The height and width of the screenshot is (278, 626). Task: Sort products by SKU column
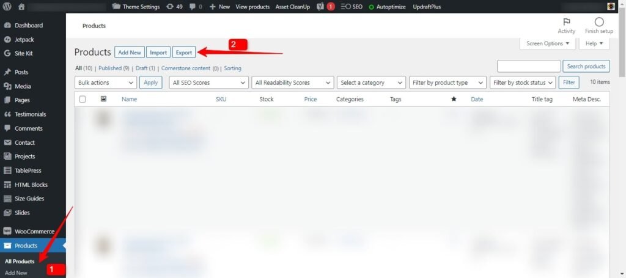pyautogui.click(x=221, y=100)
